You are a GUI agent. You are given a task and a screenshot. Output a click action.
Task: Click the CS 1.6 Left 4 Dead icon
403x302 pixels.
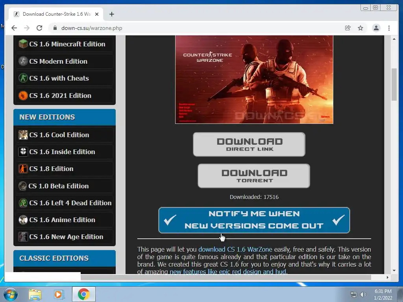tap(23, 203)
